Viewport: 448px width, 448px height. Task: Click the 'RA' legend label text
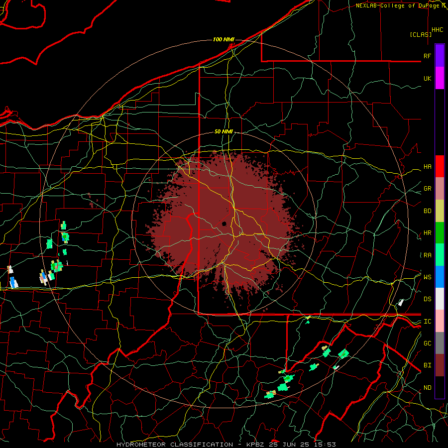coord(427,255)
